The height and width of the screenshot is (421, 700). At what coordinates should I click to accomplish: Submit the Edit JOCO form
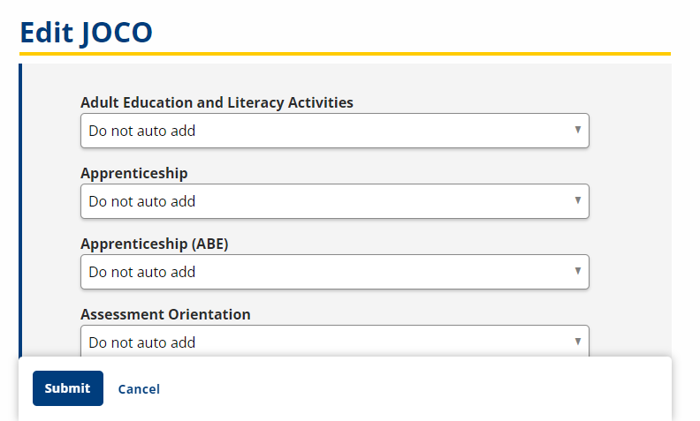(68, 388)
